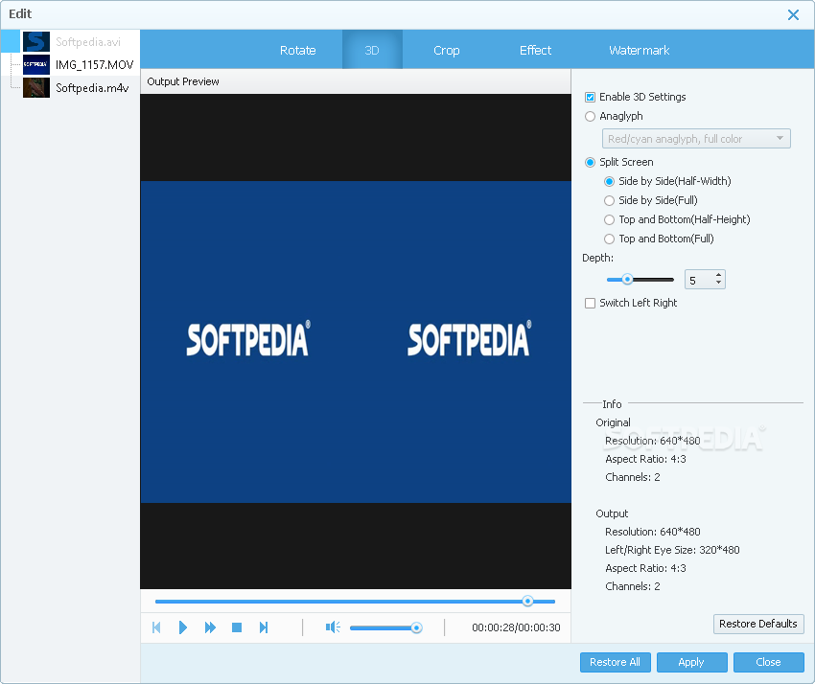Viewport: 815px width, 684px height.
Task: Decrease Depth value with down arrow
Action: coord(718,283)
